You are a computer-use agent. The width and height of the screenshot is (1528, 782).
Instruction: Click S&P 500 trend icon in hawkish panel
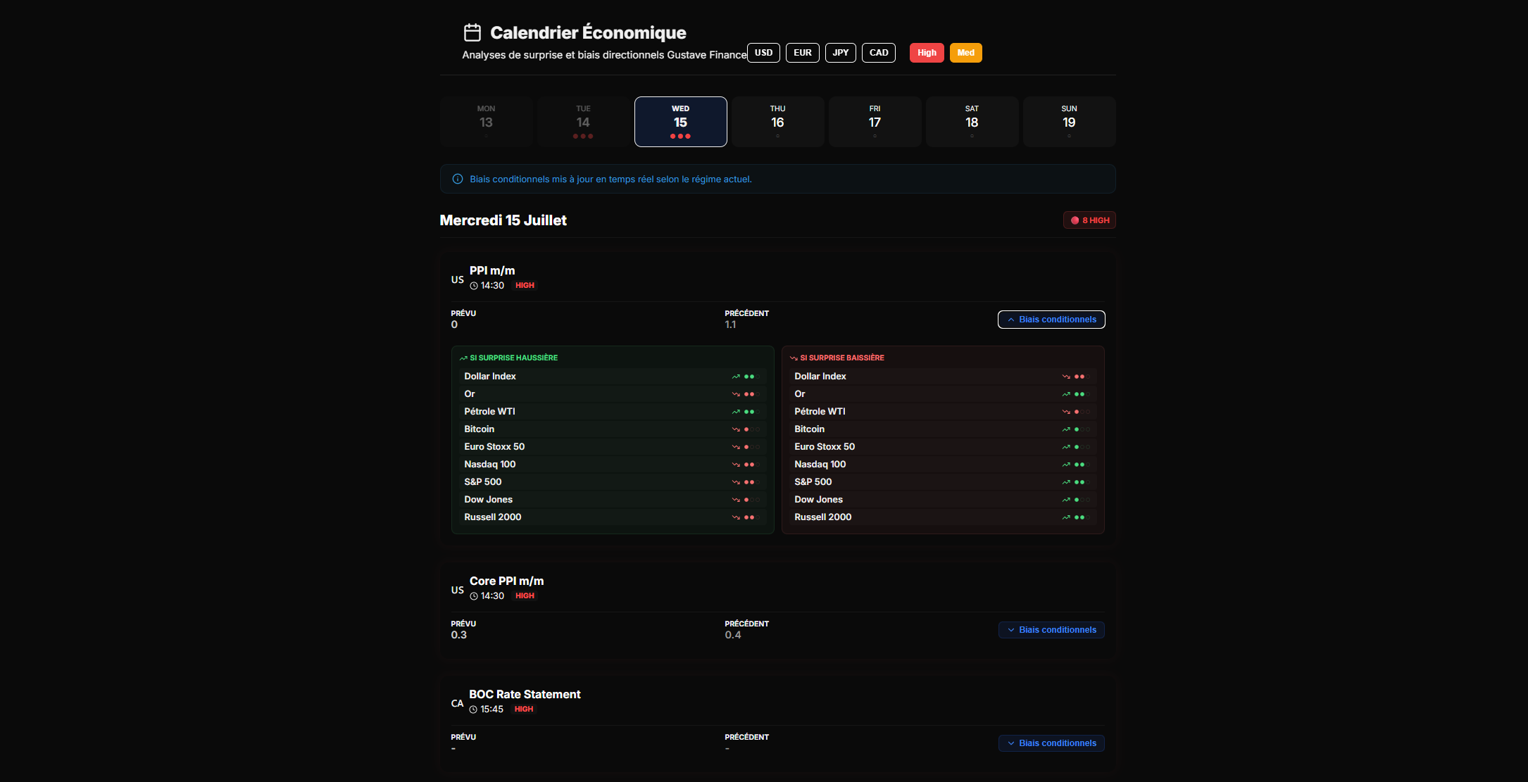click(736, 482)
